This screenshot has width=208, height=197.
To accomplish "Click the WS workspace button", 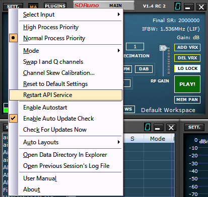I will pos(129,109).
